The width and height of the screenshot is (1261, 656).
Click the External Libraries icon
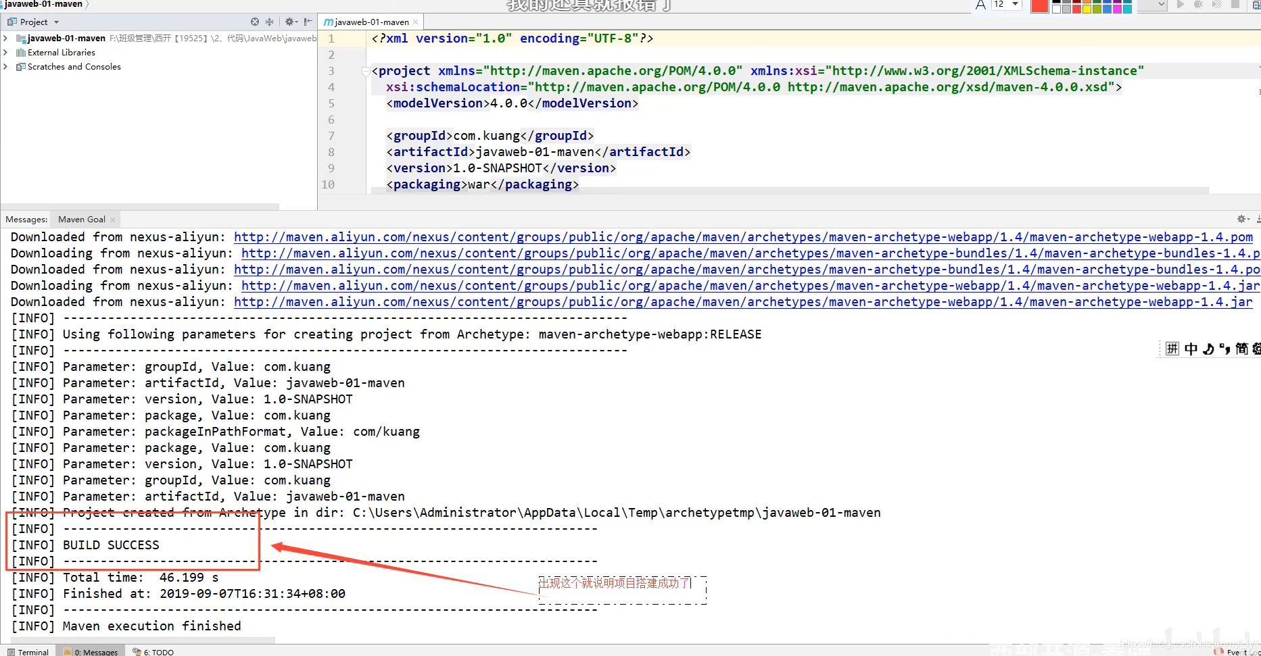[21, 53]
